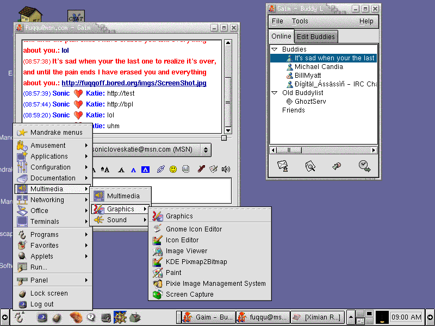Click the insert image icon in chat toolbar
This screenshot has width=435, height=326.
pos(185,170)
